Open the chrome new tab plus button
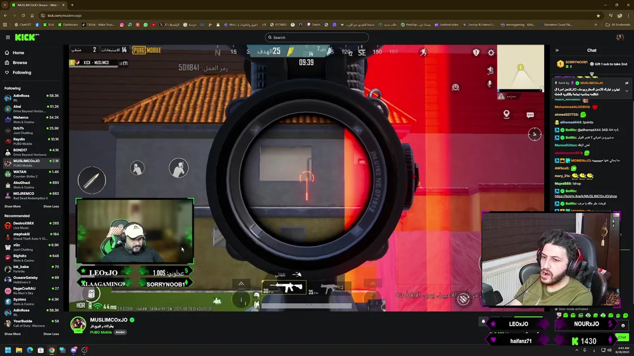 point(72,5)
